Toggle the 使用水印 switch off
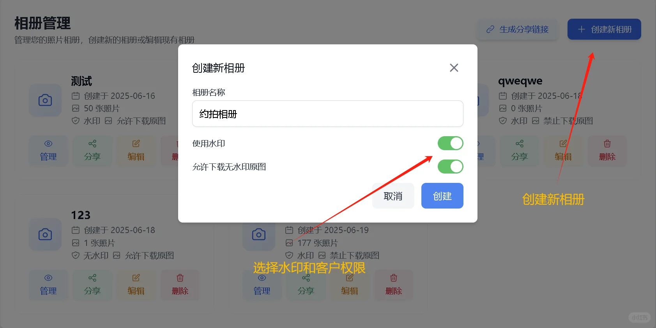Screen dimensions: 656x328 coord(450,143)
